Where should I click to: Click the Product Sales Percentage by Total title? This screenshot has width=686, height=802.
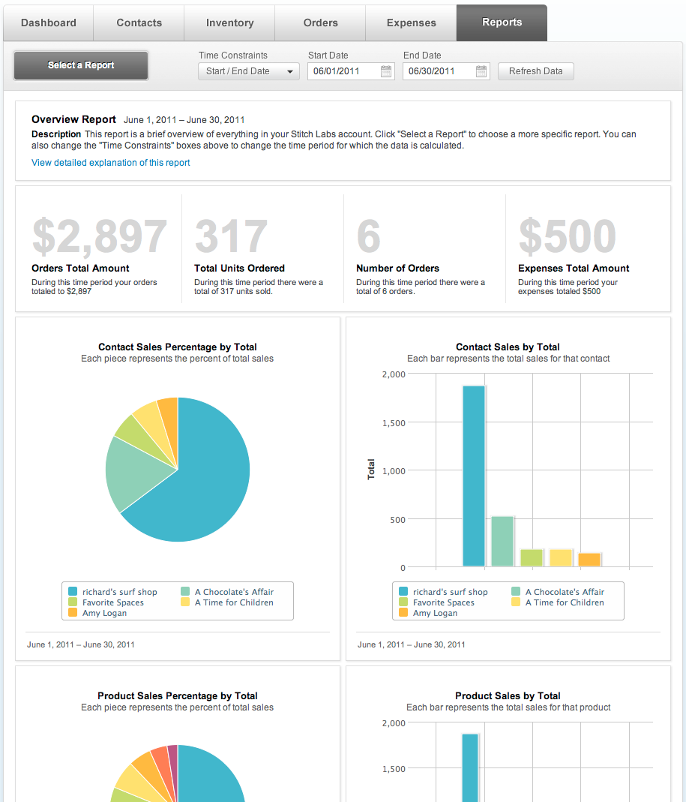[x=178, y=695]
